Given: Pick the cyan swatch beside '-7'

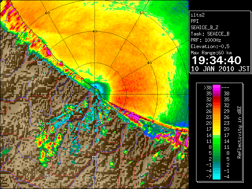Looking at the screenshot, I should [x=217, y=177].
